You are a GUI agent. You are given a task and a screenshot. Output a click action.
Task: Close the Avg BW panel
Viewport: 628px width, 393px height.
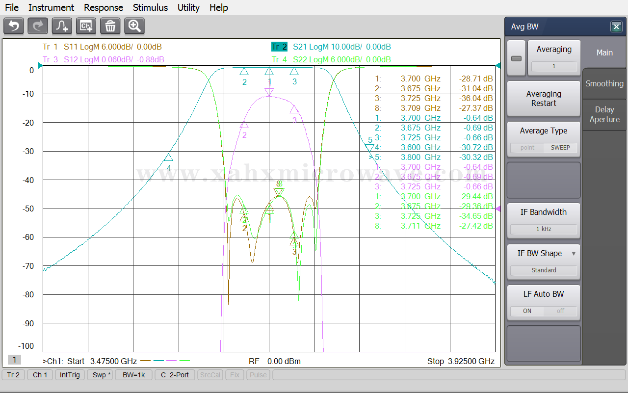(x=616, y=27)
